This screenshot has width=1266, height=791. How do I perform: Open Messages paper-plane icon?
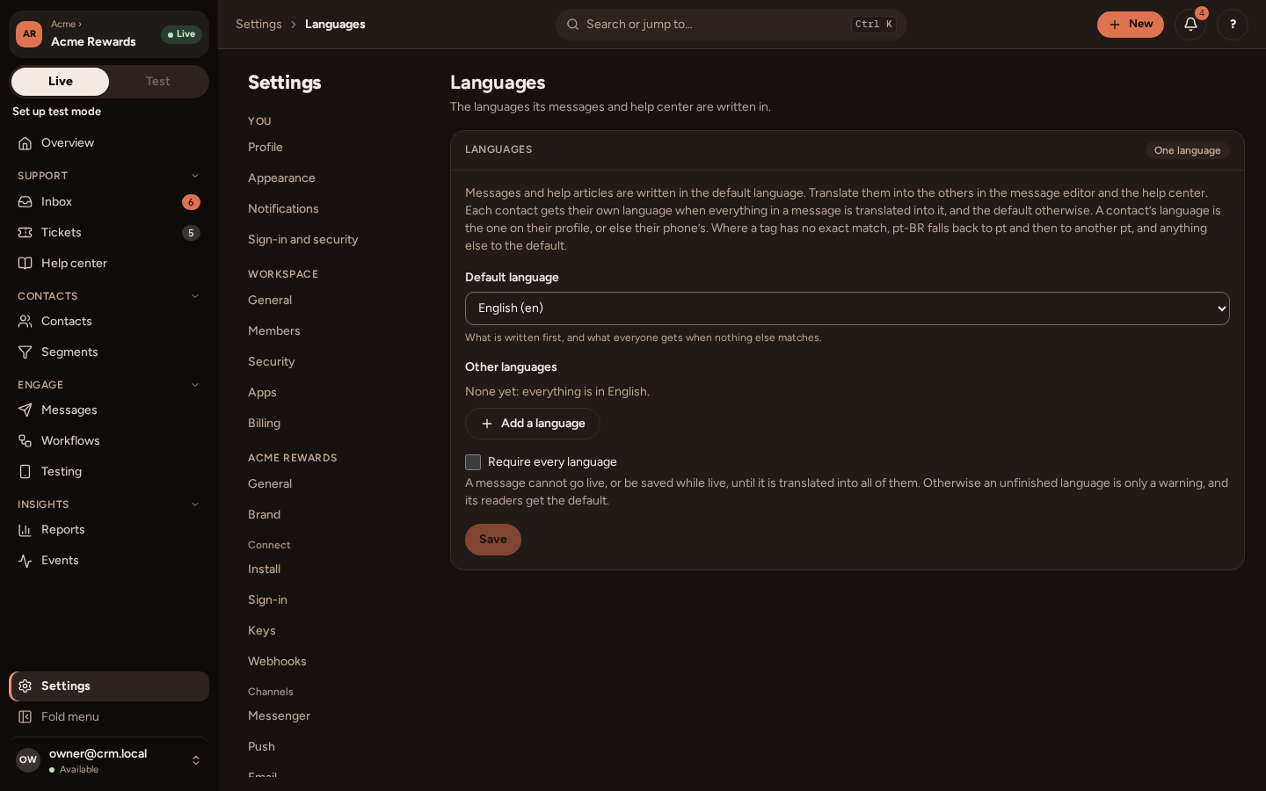coord(25,410)
